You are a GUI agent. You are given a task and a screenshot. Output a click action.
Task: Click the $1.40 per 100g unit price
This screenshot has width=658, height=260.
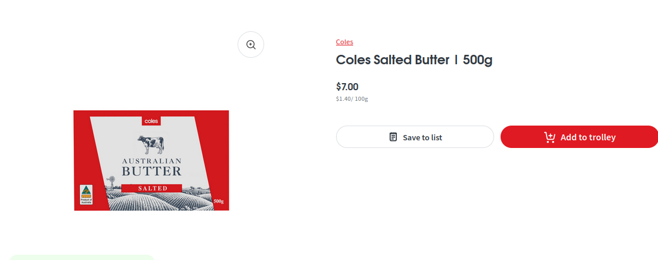pyautogui.click(x=352, y=98)
